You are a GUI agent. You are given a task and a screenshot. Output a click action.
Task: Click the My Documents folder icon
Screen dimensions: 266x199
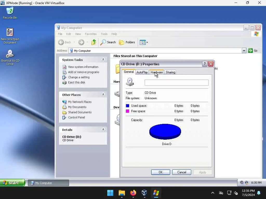click(64, 107)
